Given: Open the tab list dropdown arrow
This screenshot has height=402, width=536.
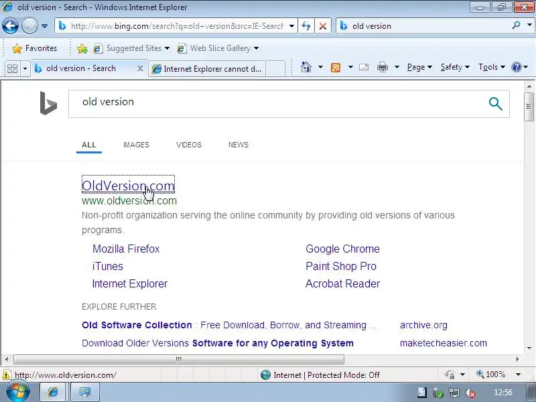Looking at the screenshot, I should tap(25, 68).
